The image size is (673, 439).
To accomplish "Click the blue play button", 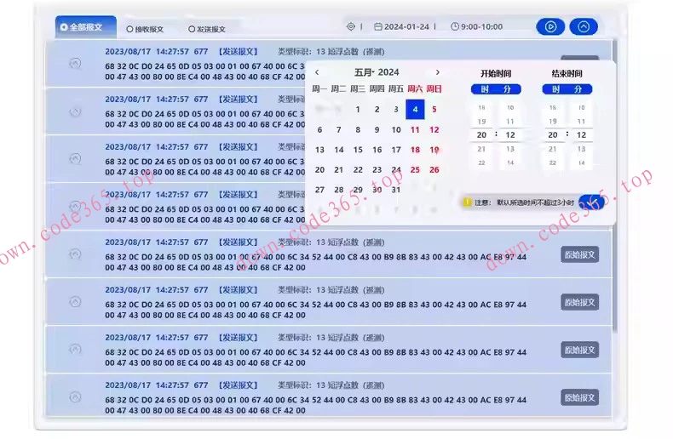I will [x=550, y=26].
